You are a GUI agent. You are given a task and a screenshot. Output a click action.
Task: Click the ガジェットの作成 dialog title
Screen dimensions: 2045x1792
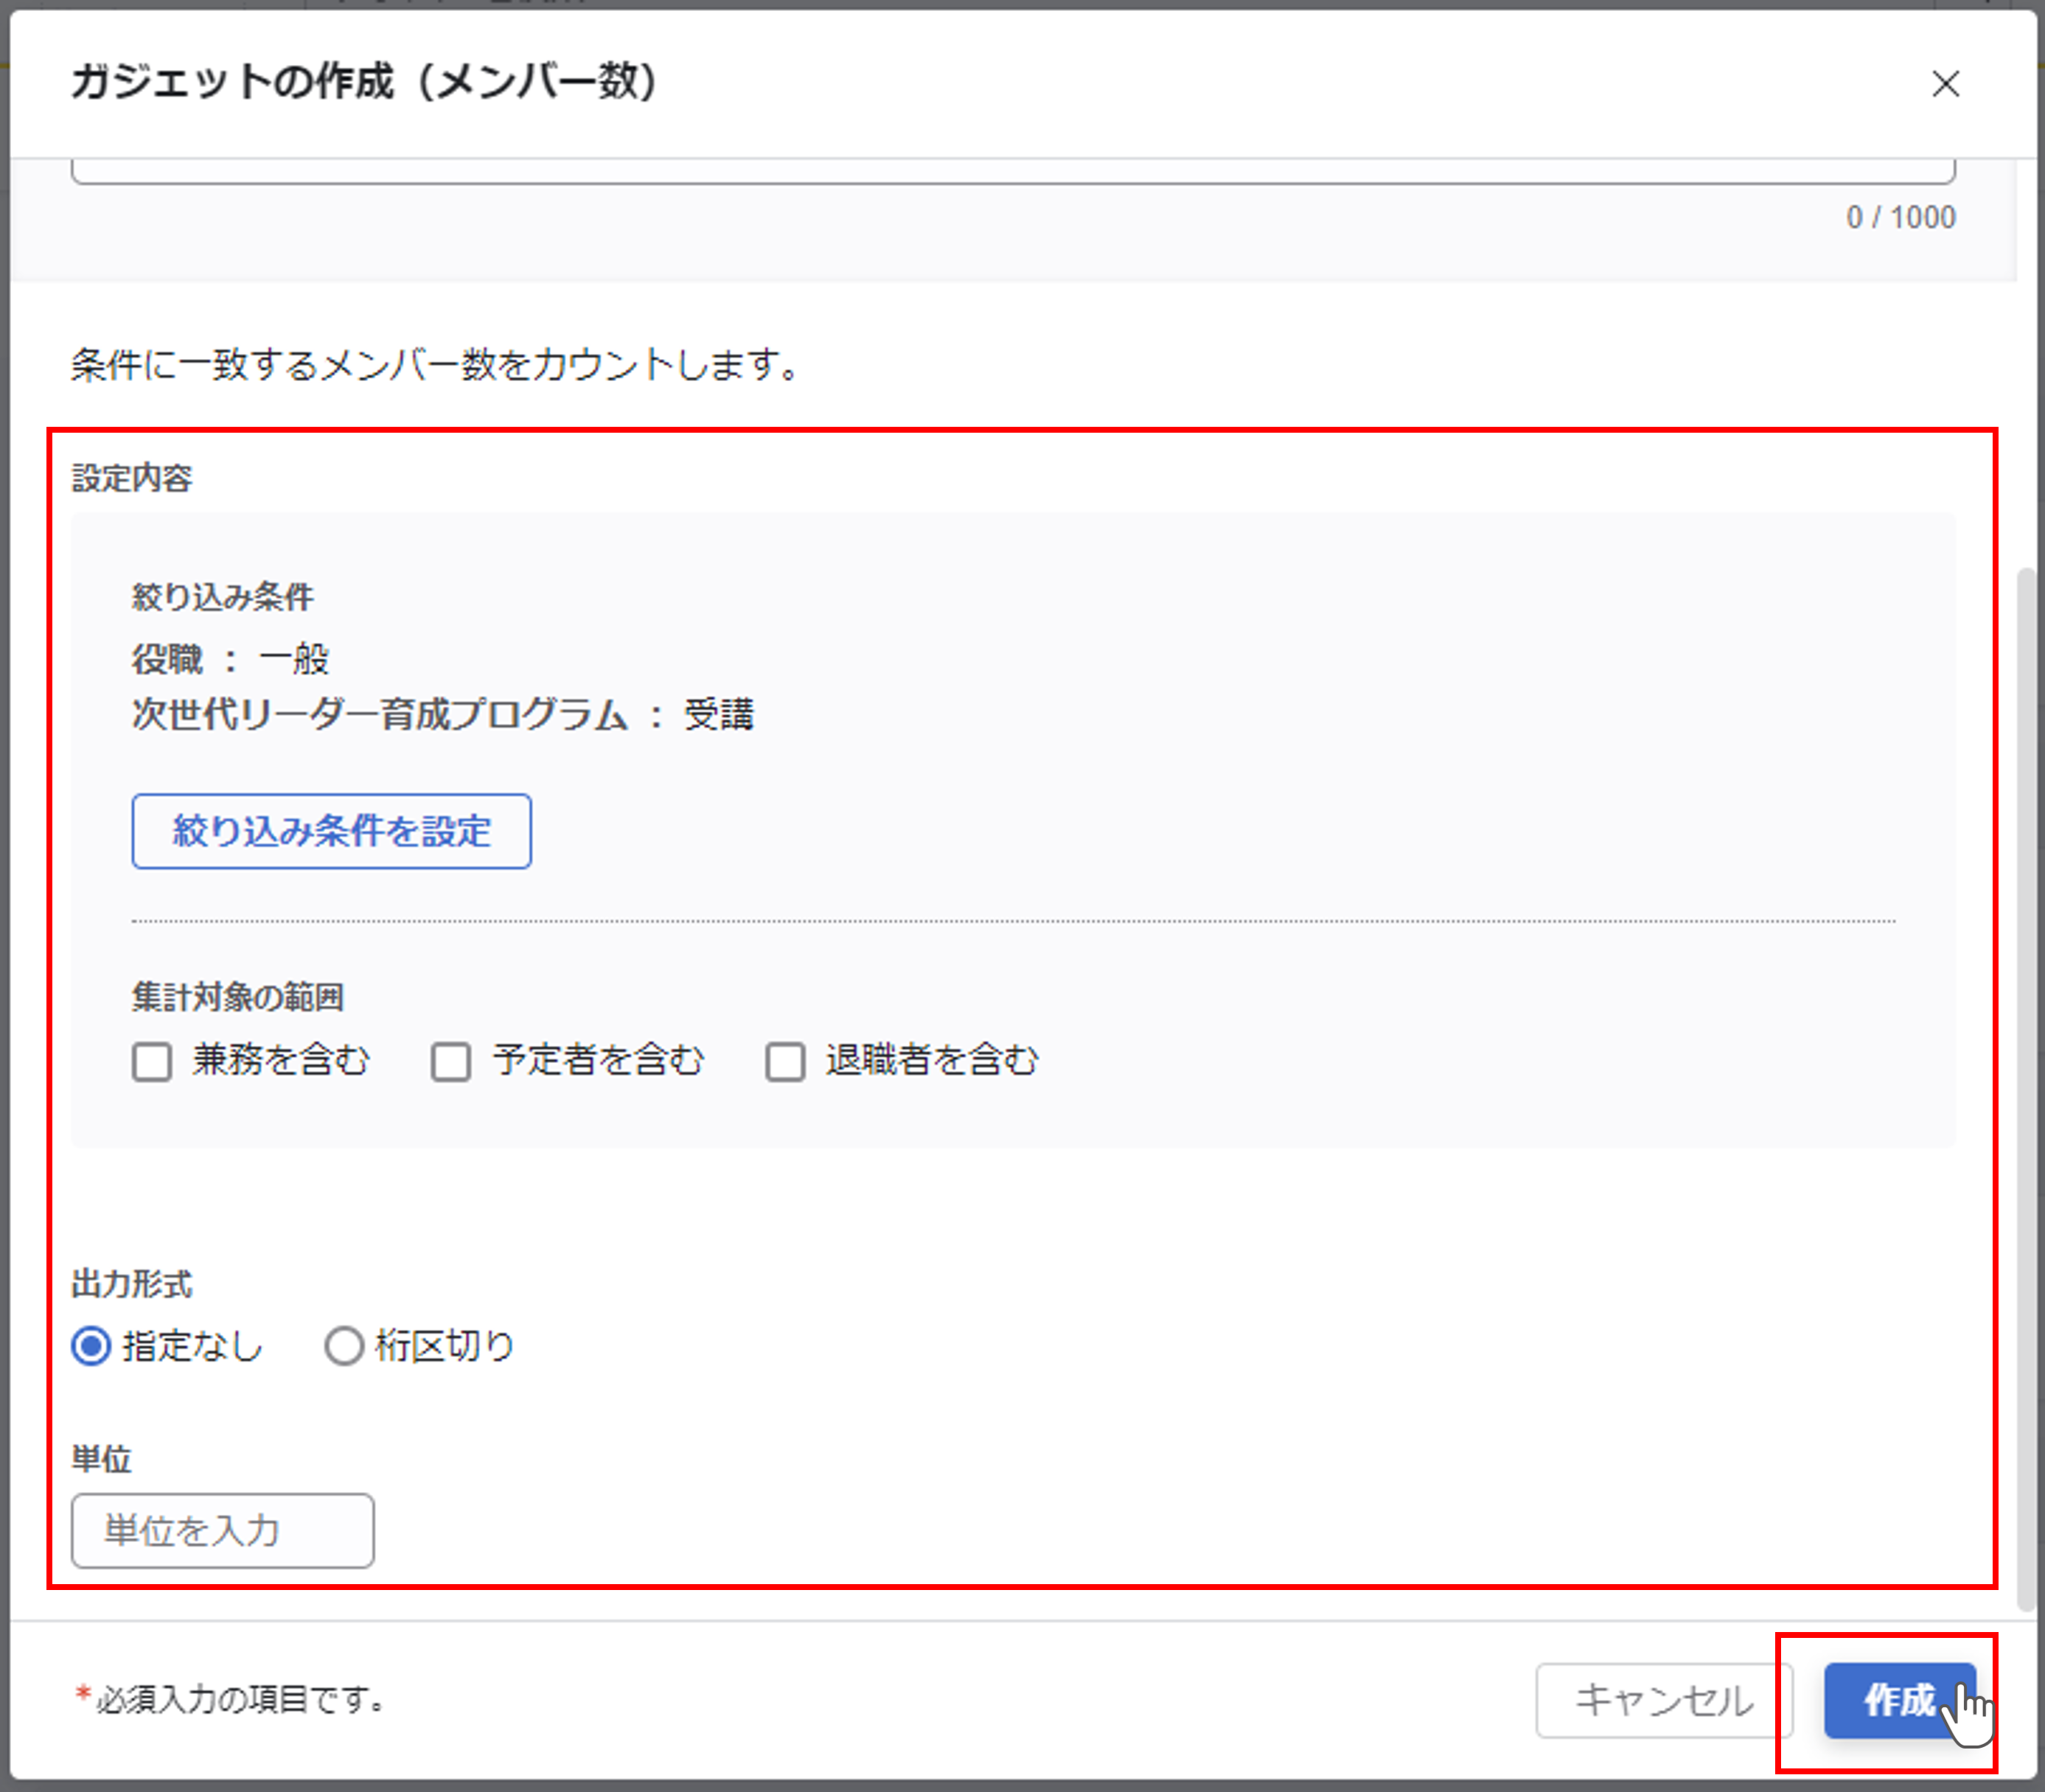tap(364, 82)
